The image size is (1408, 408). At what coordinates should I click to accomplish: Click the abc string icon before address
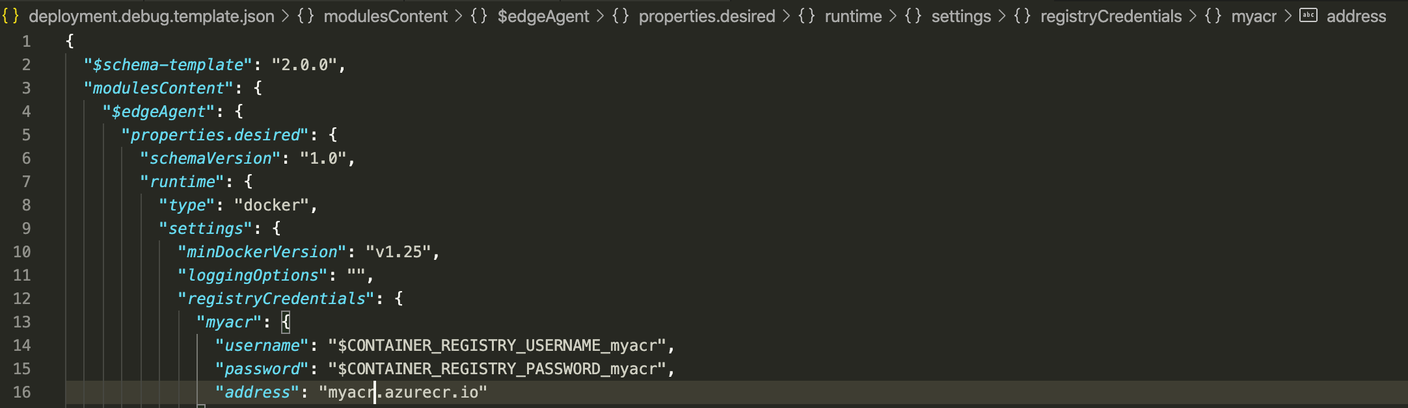coord(1308,16)
